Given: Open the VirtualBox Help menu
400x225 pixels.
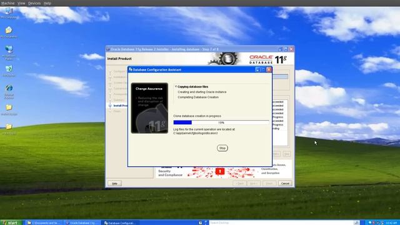Looking at the screenshot, I should point(47,3).
